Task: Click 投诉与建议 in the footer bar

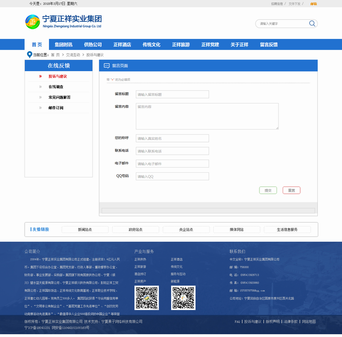Action: pos(253,321)
